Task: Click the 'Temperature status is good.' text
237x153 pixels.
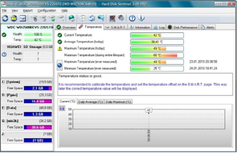Action: pyautogui.click(x=80, y=76)
